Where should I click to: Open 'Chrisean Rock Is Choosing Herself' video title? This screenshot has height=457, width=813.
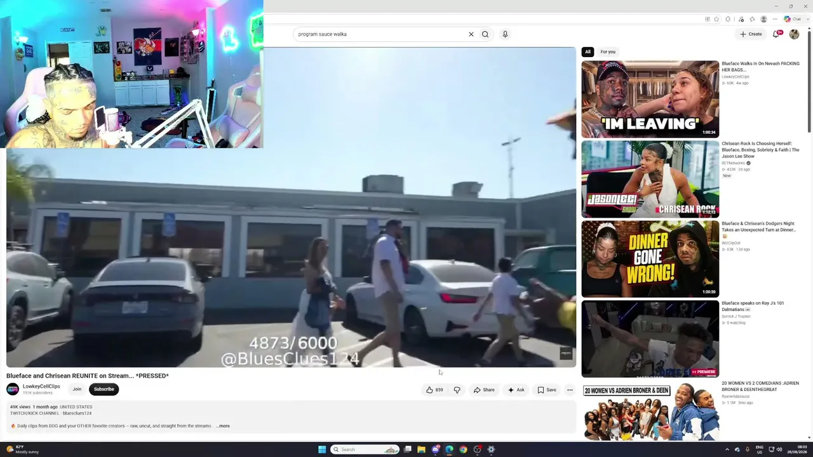pos(760,150)
